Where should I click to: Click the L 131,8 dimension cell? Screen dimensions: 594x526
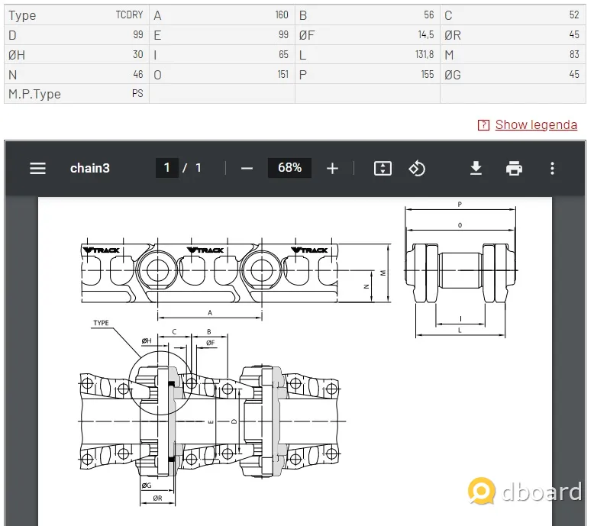coord(367,55)
